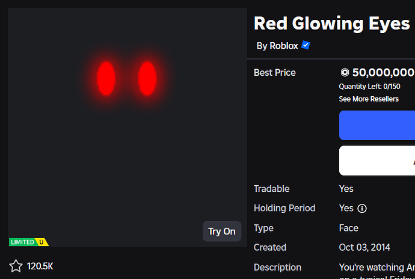Click the green Limited badge
The image size is (415, 279).
(22, 242)
